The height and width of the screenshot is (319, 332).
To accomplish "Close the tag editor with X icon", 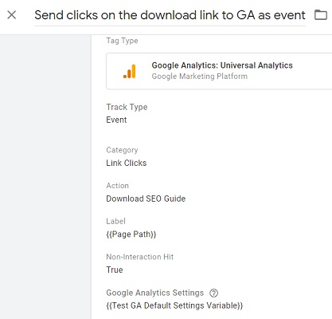I will click(x=12, y=15).
